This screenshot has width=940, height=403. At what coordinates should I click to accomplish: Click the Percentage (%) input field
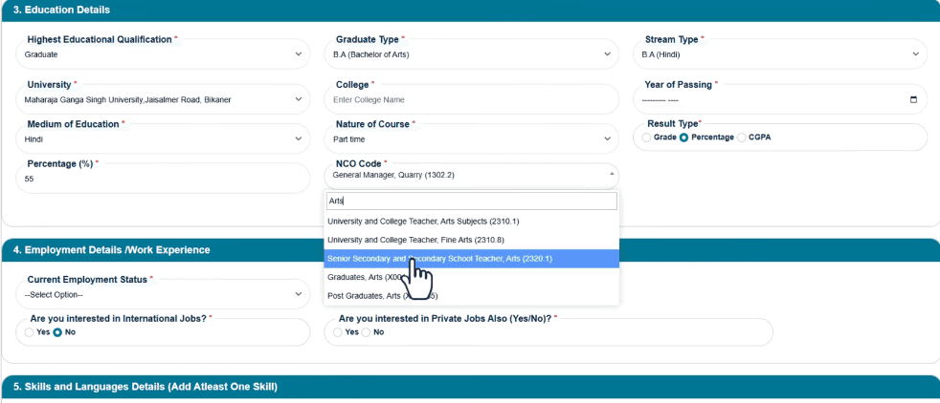163,179
